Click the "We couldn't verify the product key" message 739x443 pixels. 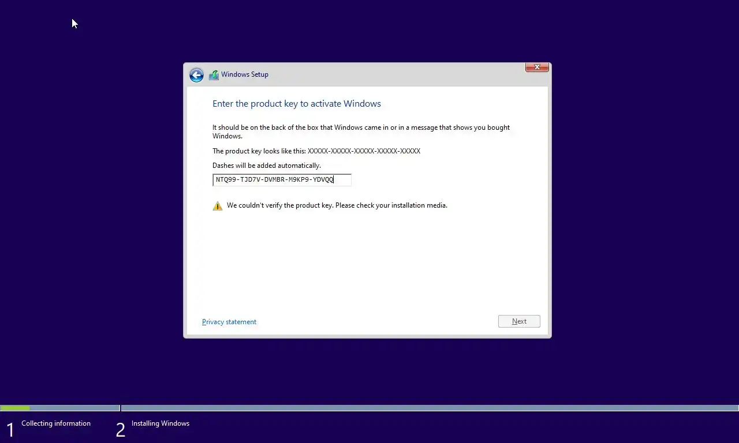click(337, 205)
